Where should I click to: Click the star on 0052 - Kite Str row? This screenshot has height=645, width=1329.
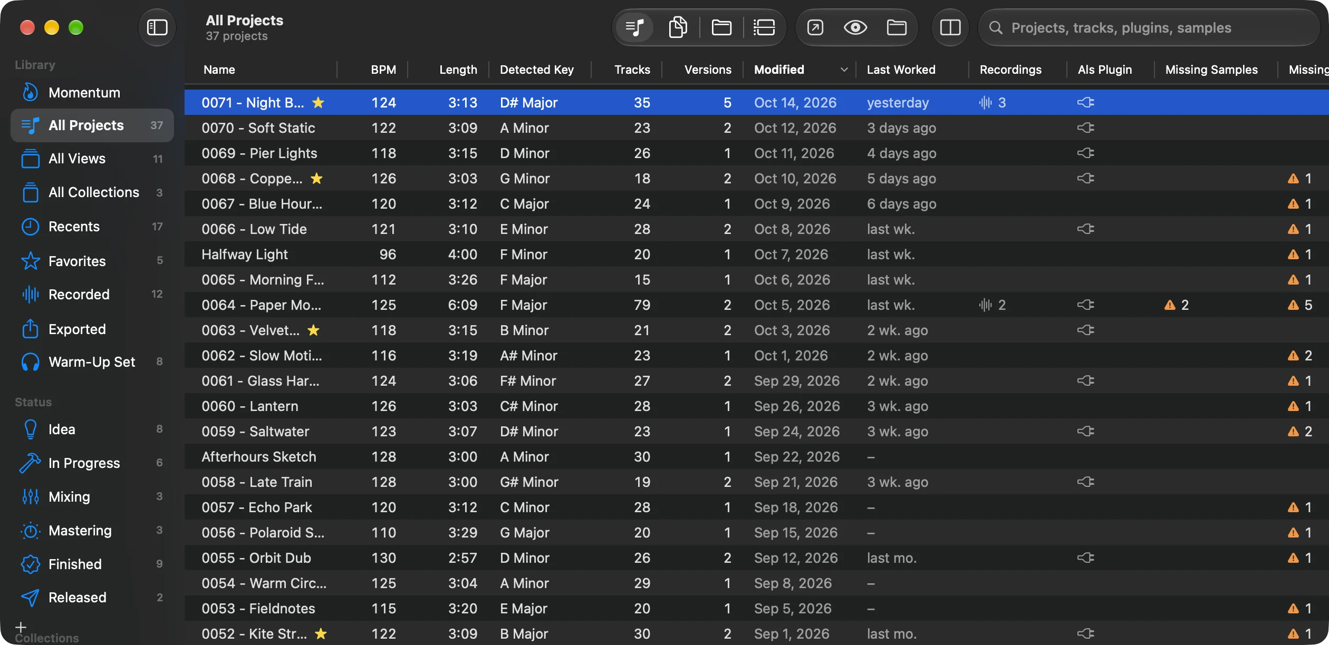coord(321,633)
